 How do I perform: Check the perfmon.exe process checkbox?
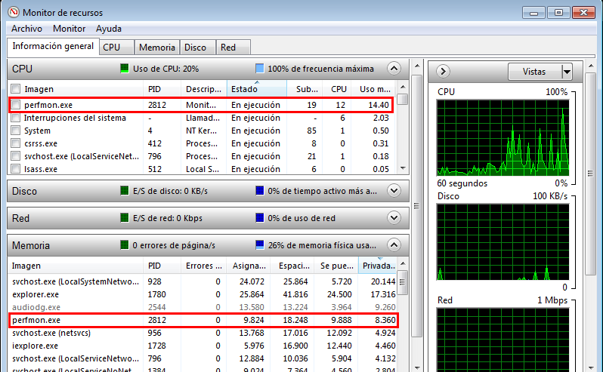(16, 105)
